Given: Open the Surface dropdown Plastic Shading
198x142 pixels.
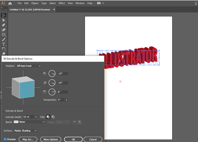Looking at the screenshot, I should click(x=25, y=131).
